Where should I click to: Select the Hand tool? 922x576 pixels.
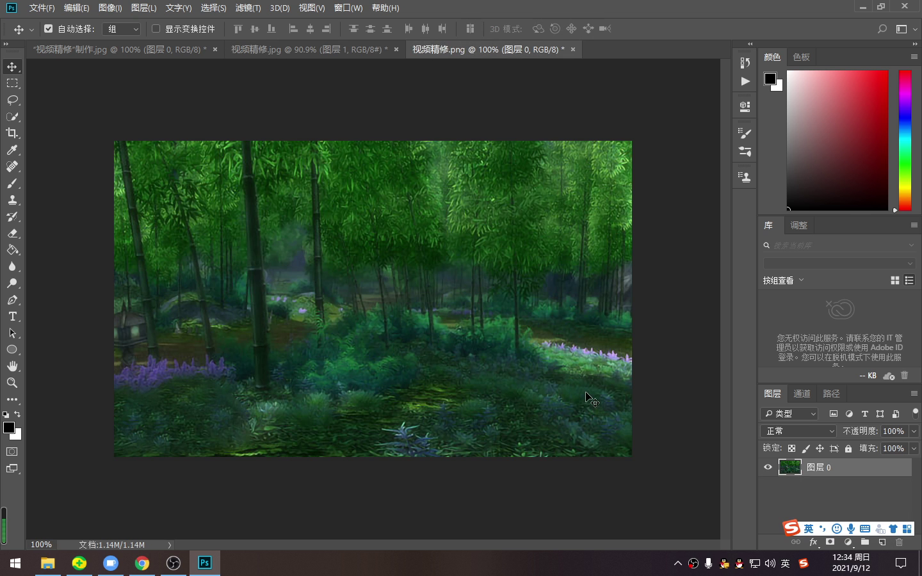(12, 366)
